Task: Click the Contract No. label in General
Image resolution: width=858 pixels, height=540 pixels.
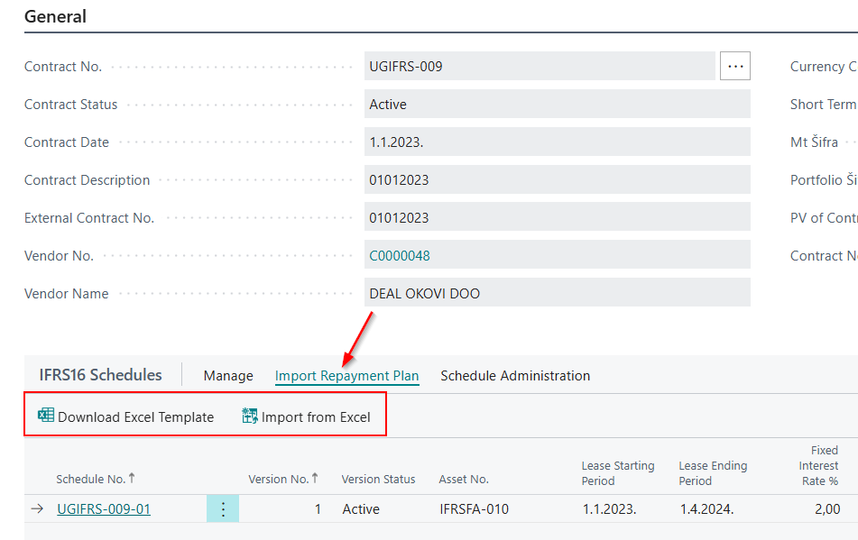Action: click(63, 67)
